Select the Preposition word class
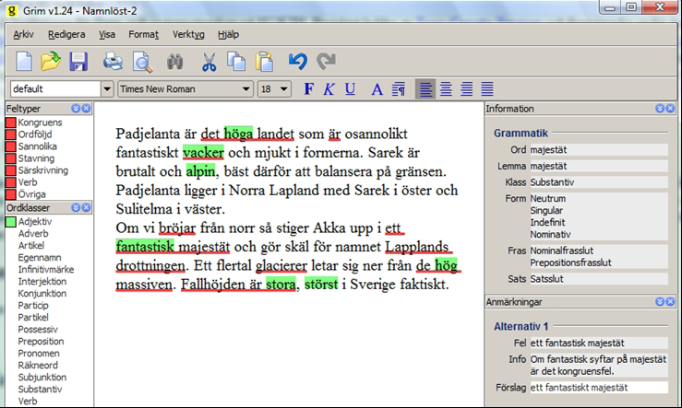Screen dimensions: 682x408 (41, 341)
